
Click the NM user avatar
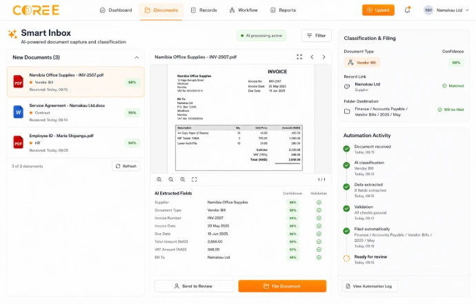click(x=428, y=10)
